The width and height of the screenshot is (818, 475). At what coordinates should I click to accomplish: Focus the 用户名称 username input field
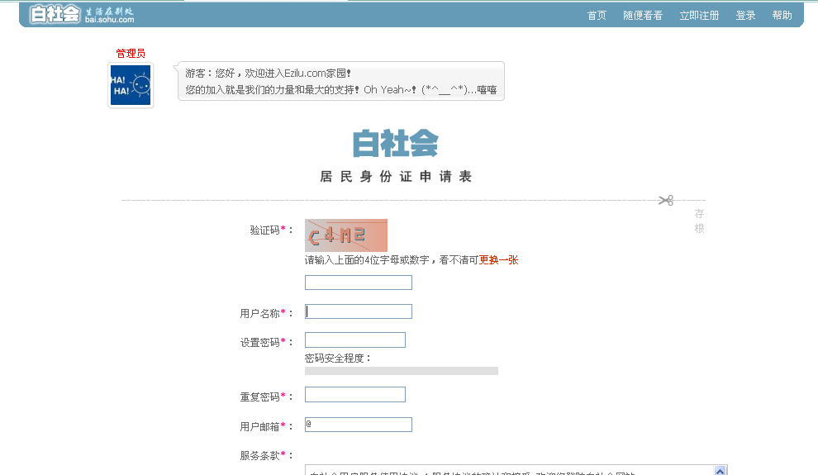tap(359, 311)
